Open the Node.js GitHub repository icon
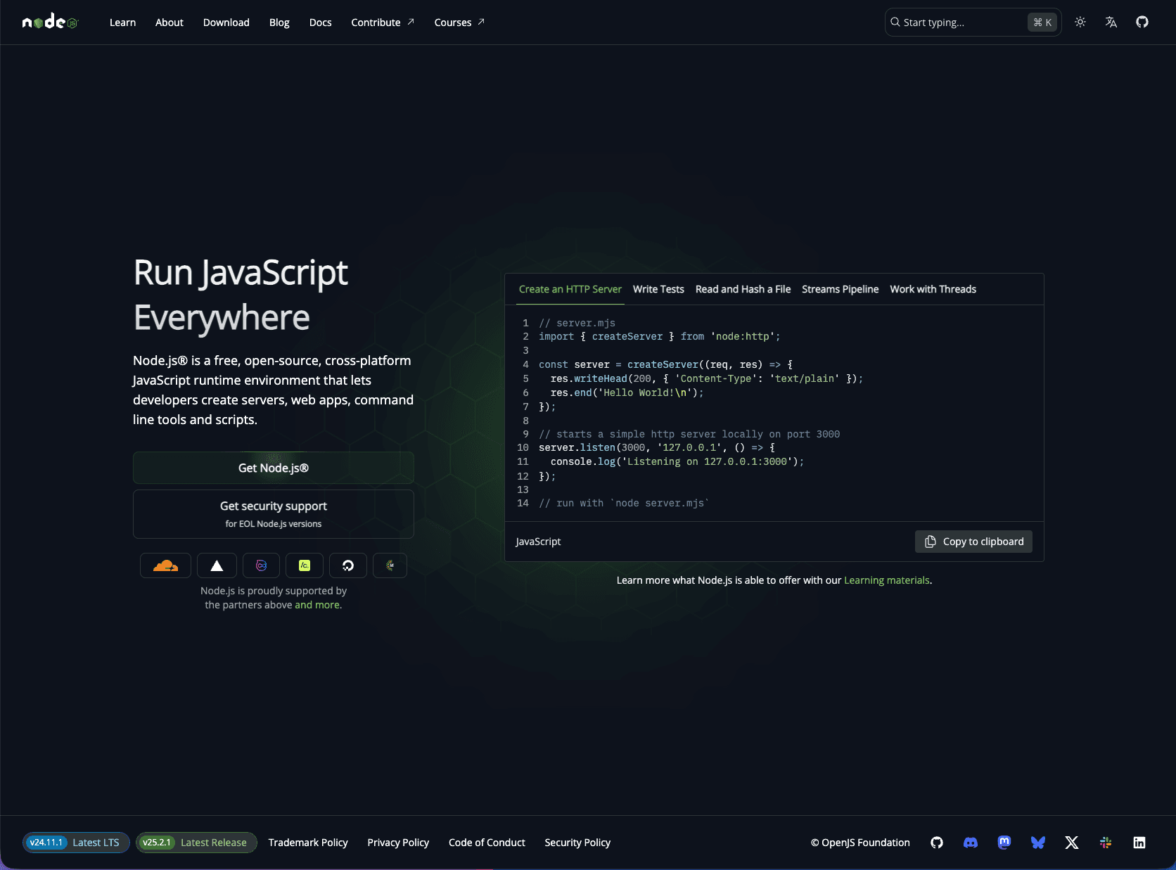Image resolution: width=1176 pixels, height=870 pixels. click(x=1142, y=22)
